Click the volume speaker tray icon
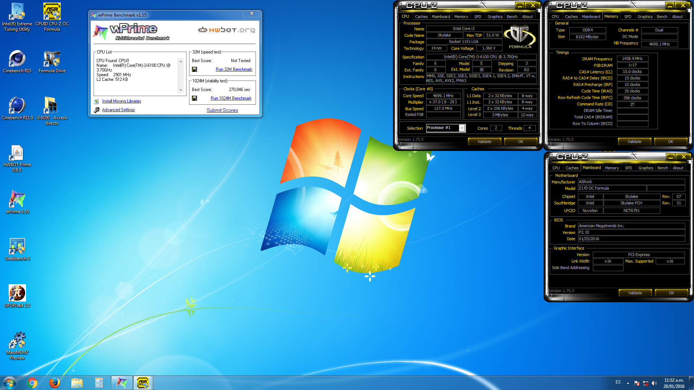 pyautogui.click(x=654, y=383)
